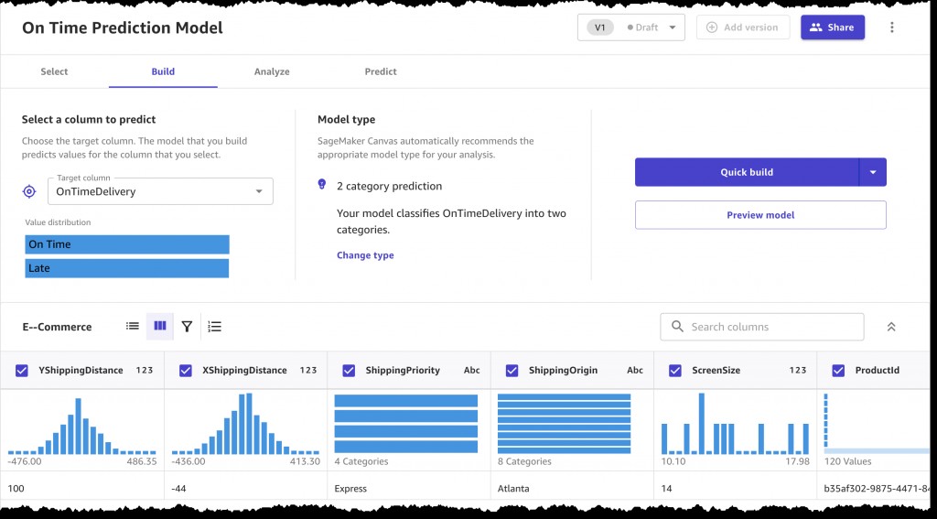Click the Abc type label of ShippingOrigin

point(635,370)
